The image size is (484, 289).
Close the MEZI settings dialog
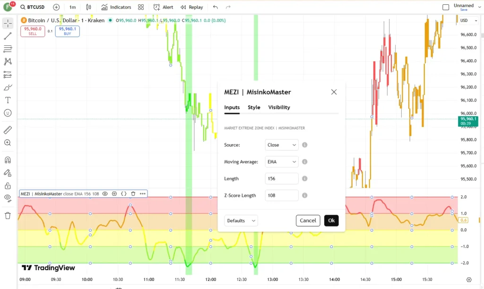click(334, 92)
